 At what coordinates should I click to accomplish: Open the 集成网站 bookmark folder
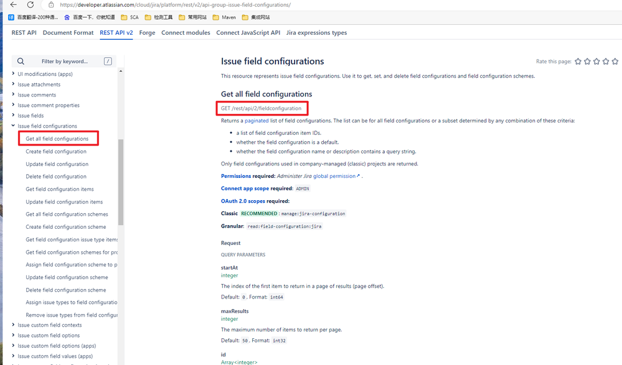(256, 17)
